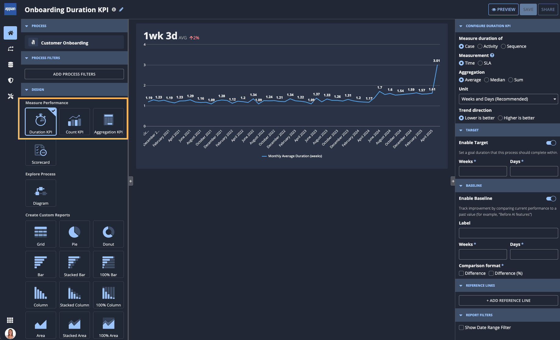Turn off the Enable Target switch
The image size is (560, 340).
[x=551, y=143]
